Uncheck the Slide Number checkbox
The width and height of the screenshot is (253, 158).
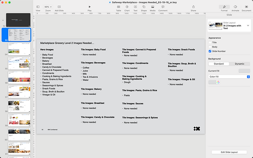tap(210, 51)
